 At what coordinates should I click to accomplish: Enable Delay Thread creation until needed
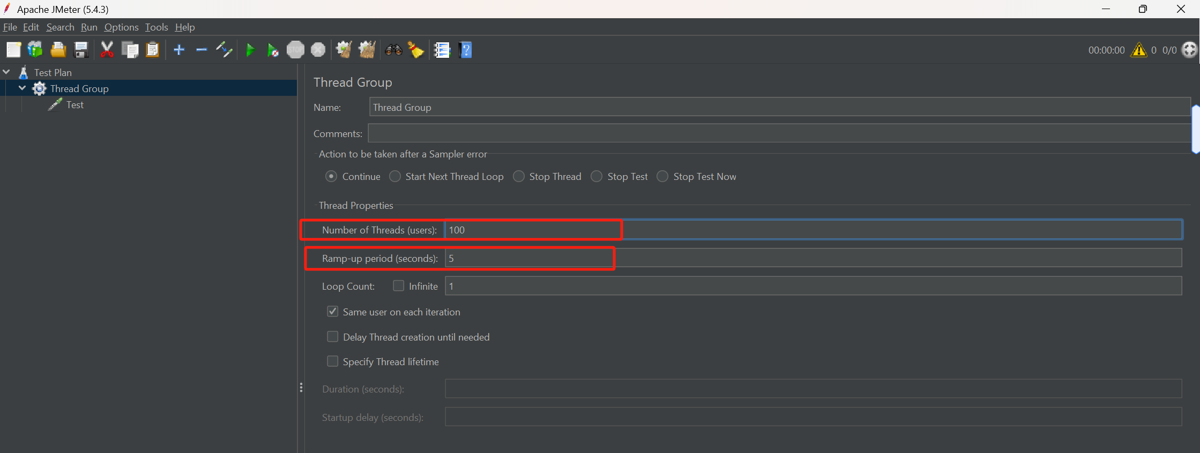[x=333, y=337]
